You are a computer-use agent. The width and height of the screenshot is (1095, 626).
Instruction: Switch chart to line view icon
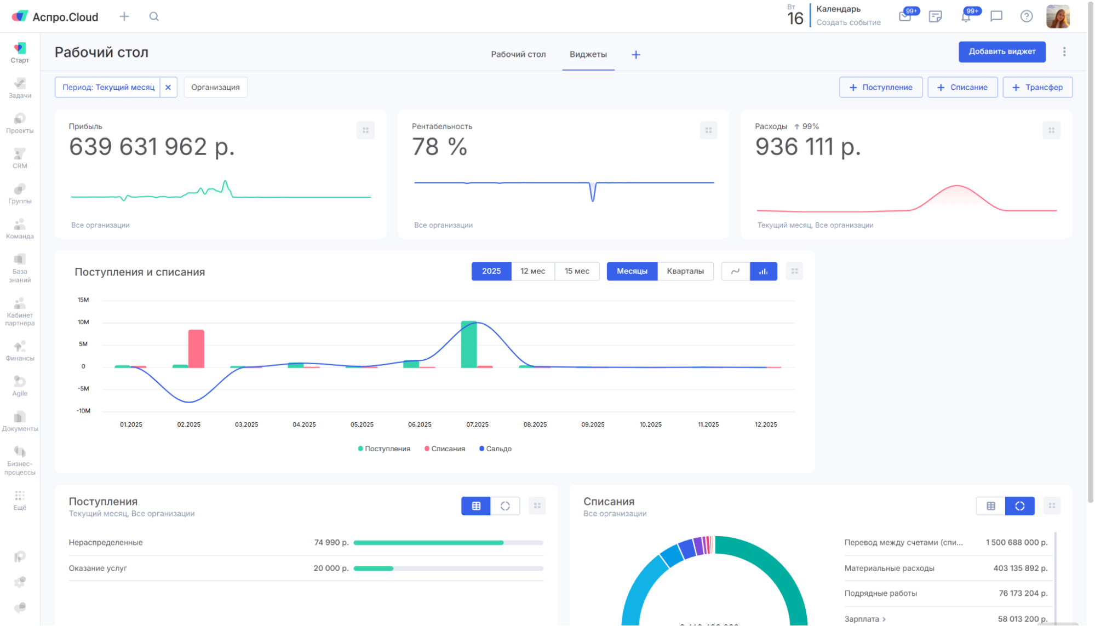735,271
